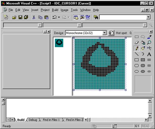Open the Find combo box dropdown arrow
Image resolution: width=155 pixels, height=129 pixels.
pos(148,17)
